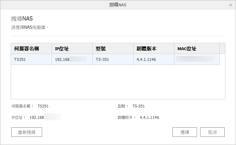Click TS351 value beside 伺服器名稱 label
Image resolution: width=236 pixels, height=145 pixels.
pos(43,106)
